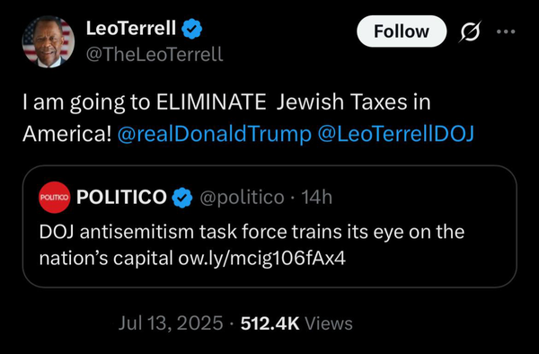
Task: View the 512.4K Views count
Action: coord(296,323)
